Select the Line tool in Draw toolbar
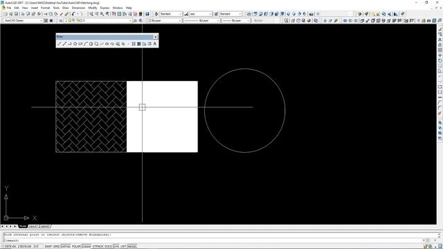 click(59, 44)
